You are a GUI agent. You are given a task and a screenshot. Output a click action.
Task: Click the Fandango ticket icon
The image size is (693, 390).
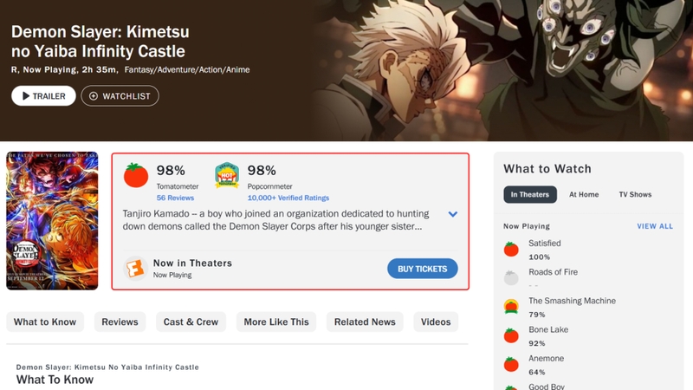pos(134,268)
